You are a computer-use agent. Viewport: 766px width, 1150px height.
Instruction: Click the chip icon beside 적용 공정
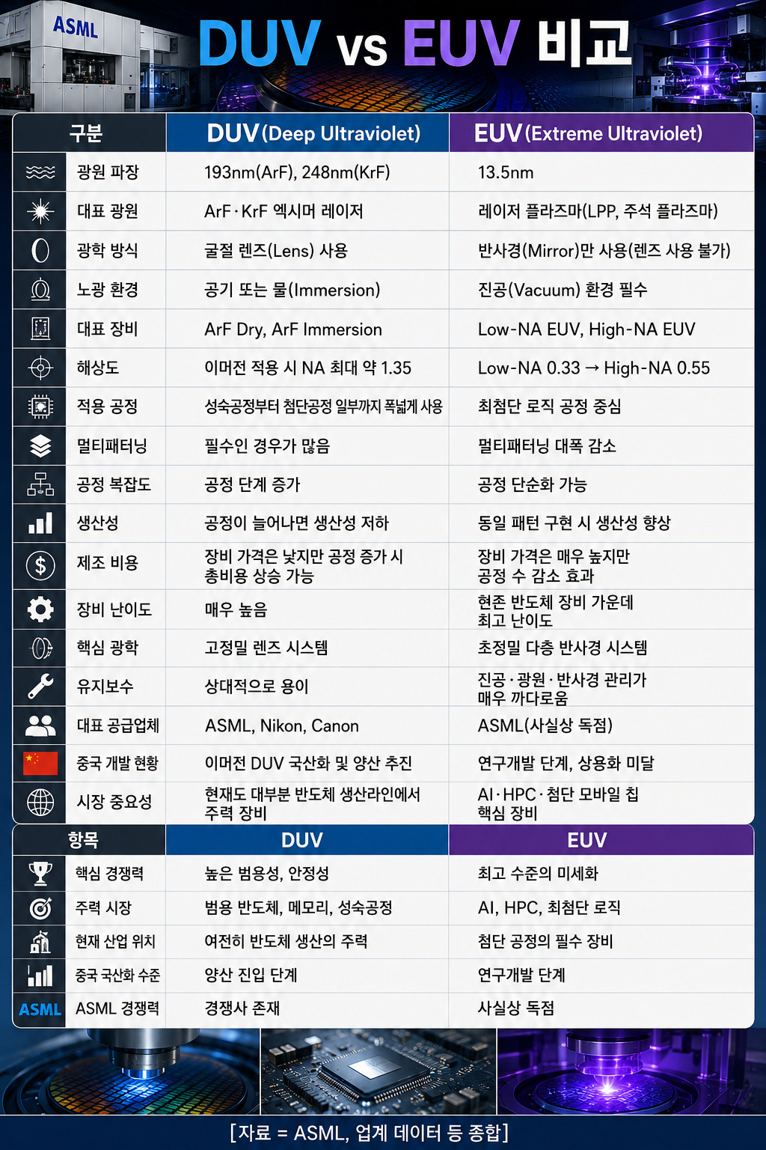point(40,407)
